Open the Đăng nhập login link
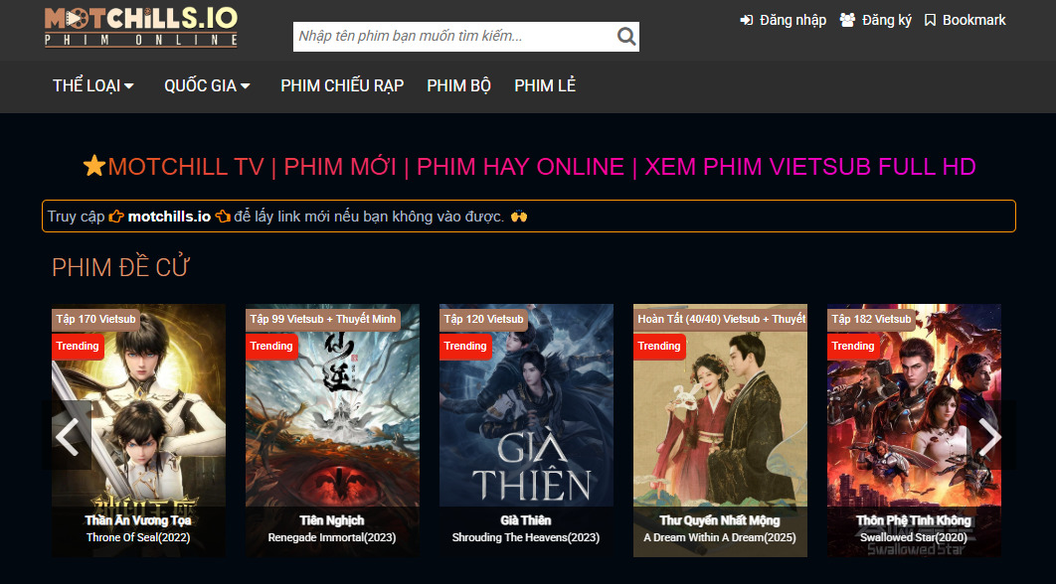The image size is (1056, 584). pyautogui.click(x=783, y=20)
